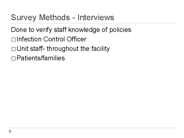Select the slide title Survey Methods - Interviews
The image size is (184, 138).
(x=63, y=17)
